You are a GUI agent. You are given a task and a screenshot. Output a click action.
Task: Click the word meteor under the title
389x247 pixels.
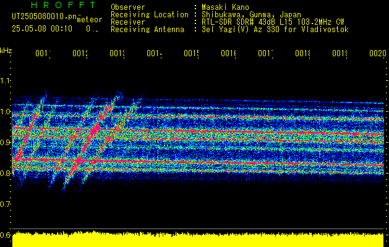(x=90, y=20)
